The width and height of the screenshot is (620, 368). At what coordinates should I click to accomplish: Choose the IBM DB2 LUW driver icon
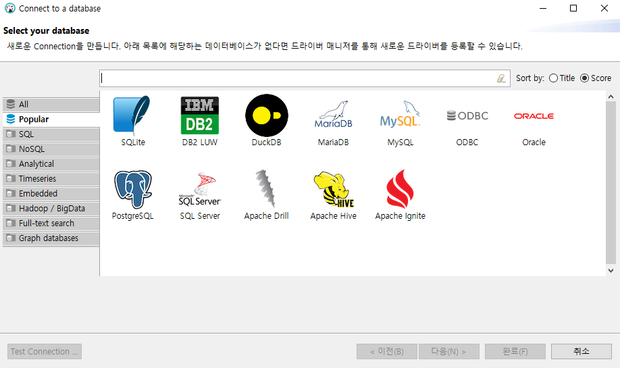200,115
